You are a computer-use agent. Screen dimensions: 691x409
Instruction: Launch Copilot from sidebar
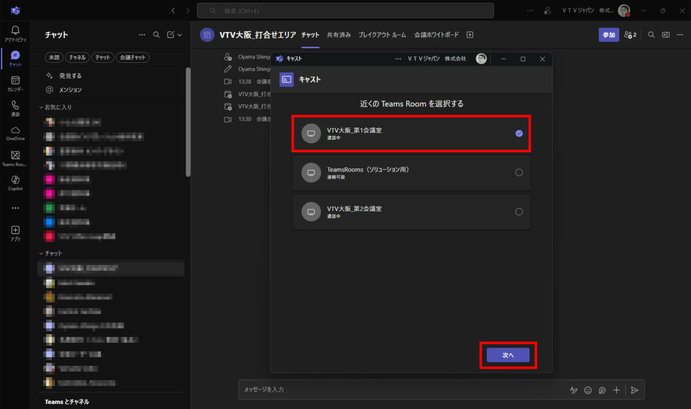pyautogui.click(x=15, y=183)
